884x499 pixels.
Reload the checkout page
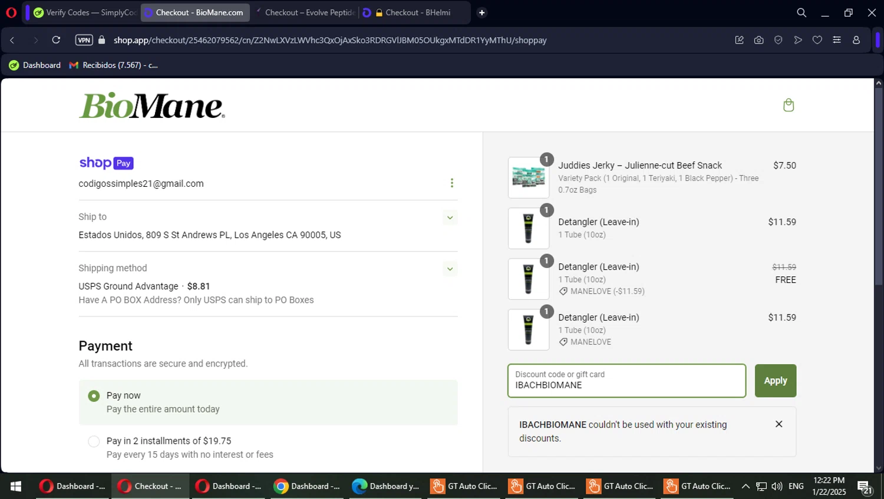[x=56, y=40]
